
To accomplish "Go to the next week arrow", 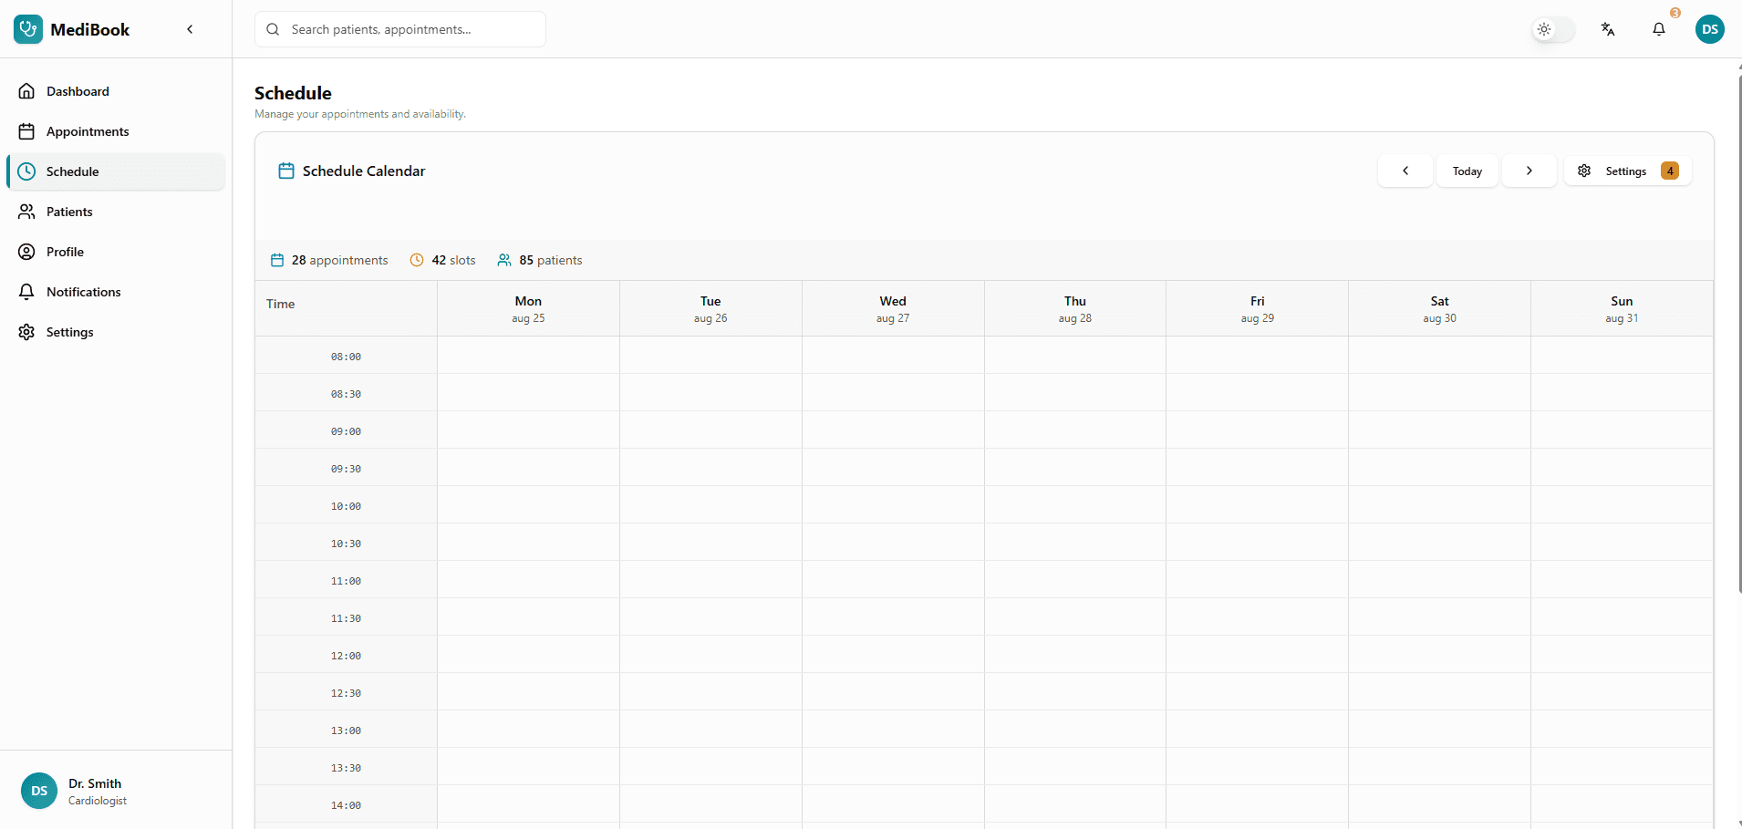I will pyautogui.click(x=1529, y=171).
